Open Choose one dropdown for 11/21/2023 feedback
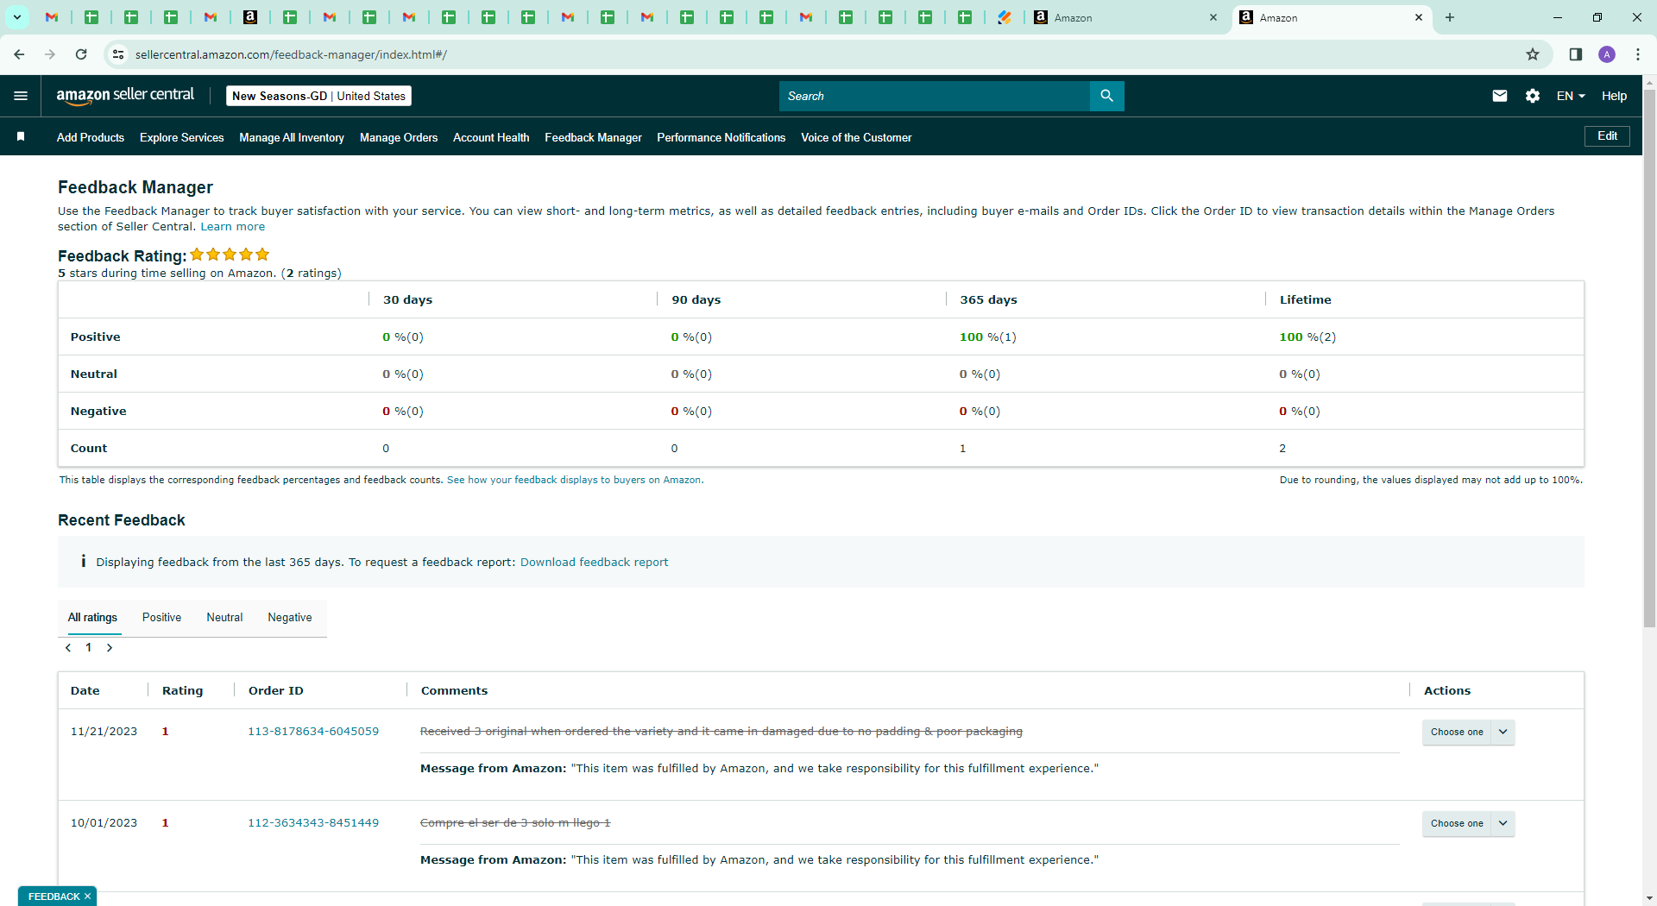The width and height of the screenshot is (1657, 906). pyautogui.click(x=1468, y=732)
